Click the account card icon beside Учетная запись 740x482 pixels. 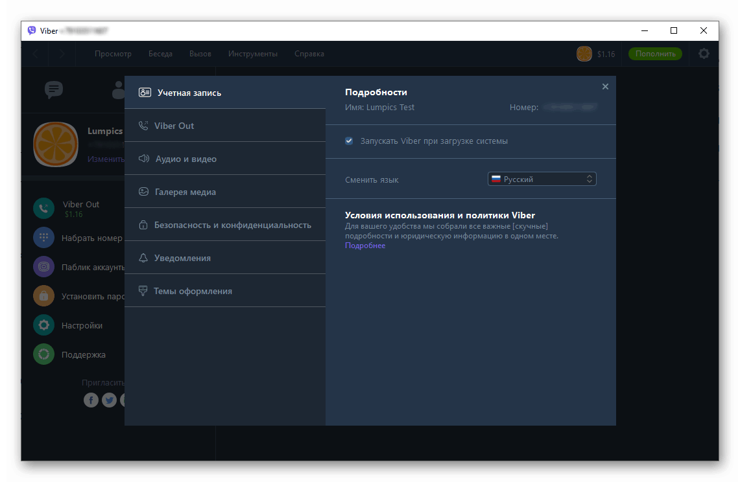(145, 93)
